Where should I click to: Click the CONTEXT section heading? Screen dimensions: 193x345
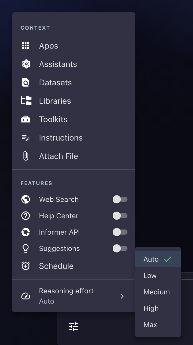click(35, 28)
